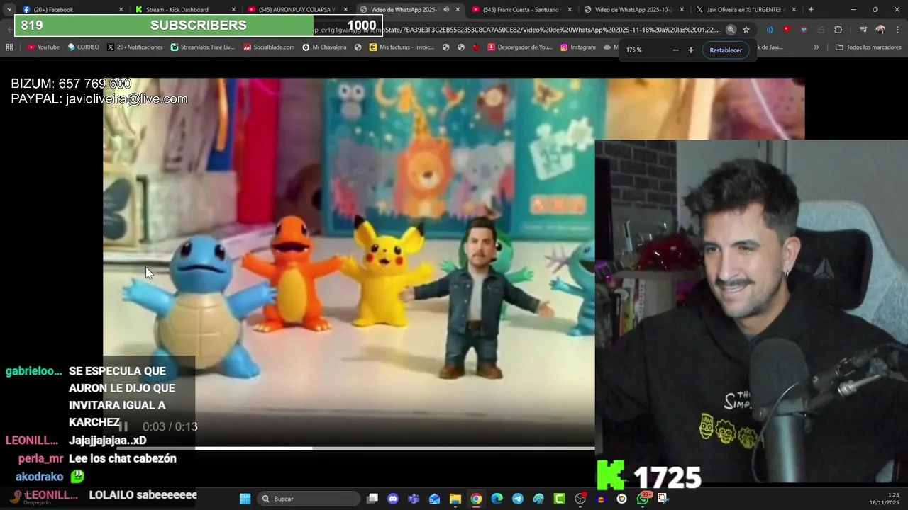
Task: Open the Extensions puzzle icon
Action: click(x=838, y=30)
